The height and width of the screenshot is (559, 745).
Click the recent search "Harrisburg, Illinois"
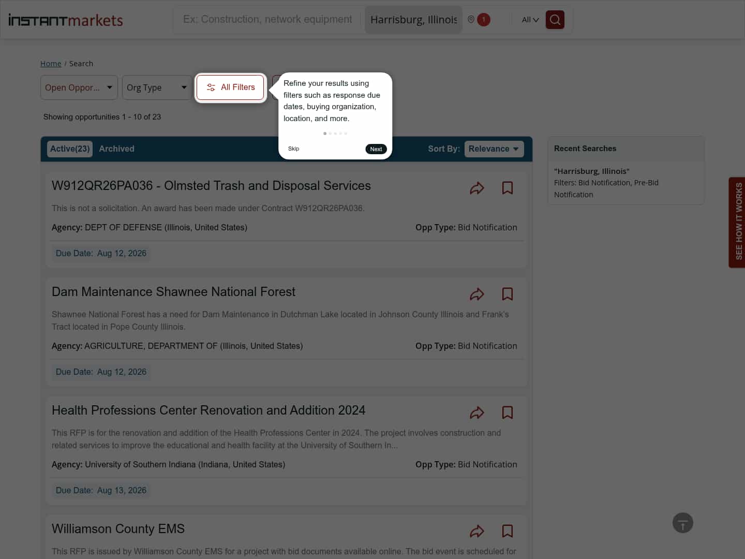(x=592, y=171)
